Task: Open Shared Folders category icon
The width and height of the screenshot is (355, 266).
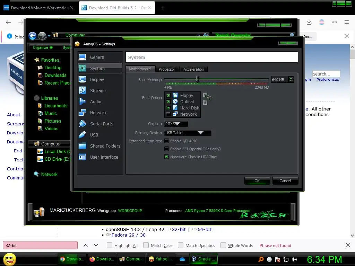Action: click(x=82, y=146)
